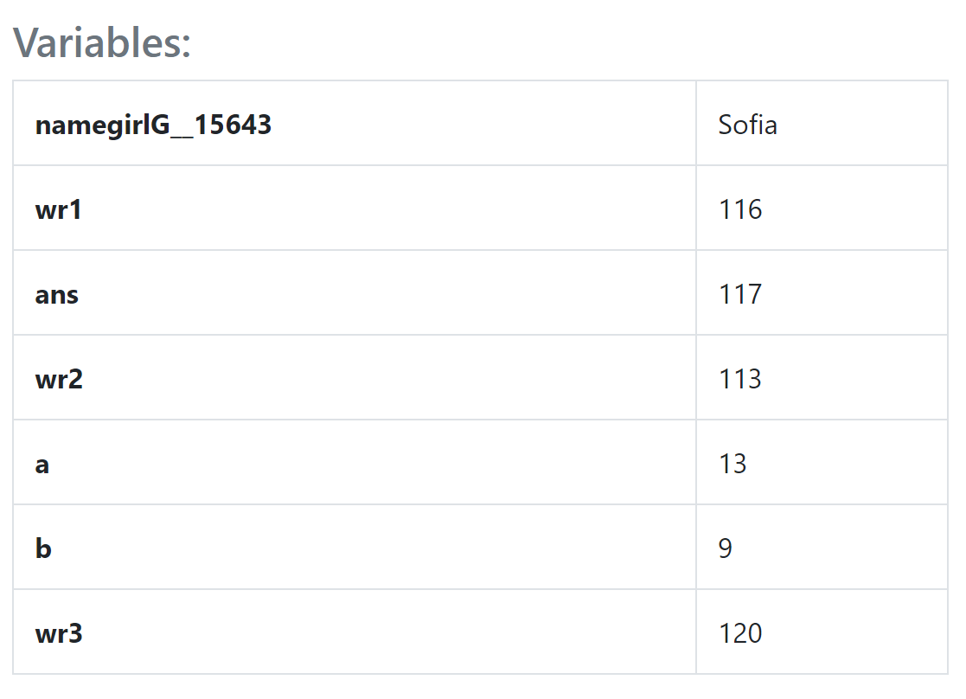Click the value 116

[740, 209]
